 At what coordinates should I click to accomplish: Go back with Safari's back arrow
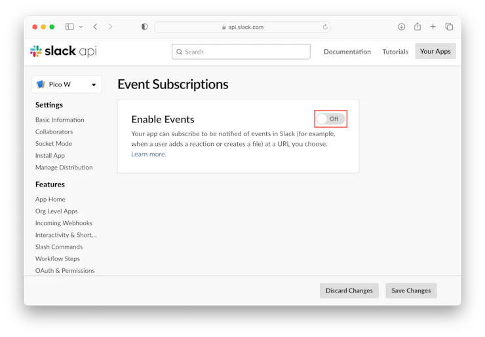click(96, 27)
